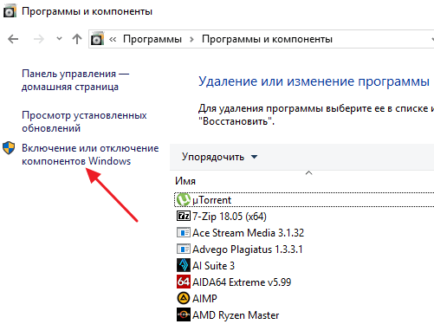Select the µTorrent program row
The image size is (434, 324).
pyautogui.click(x=304, y=199)
